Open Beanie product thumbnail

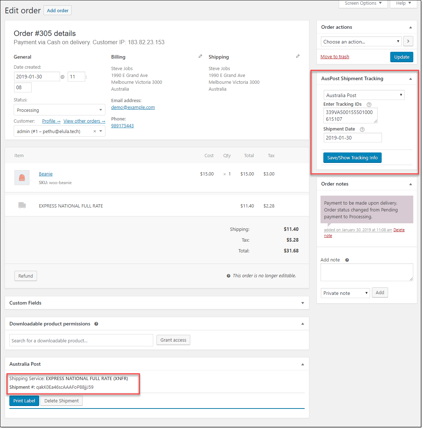(22, 178)
